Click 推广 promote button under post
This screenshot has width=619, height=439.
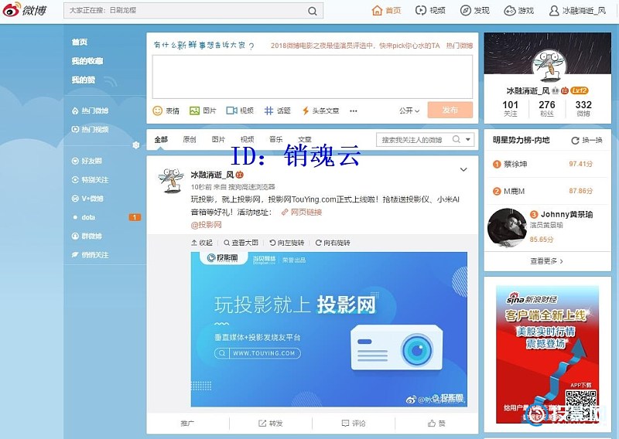point(187,424)
